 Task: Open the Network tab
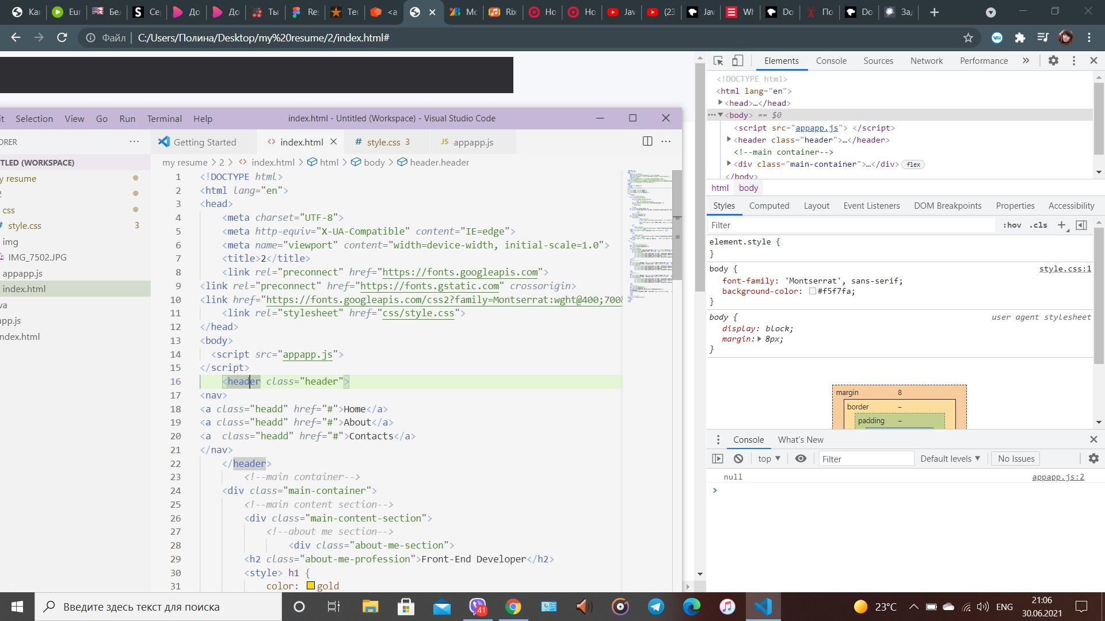point(927,60)
